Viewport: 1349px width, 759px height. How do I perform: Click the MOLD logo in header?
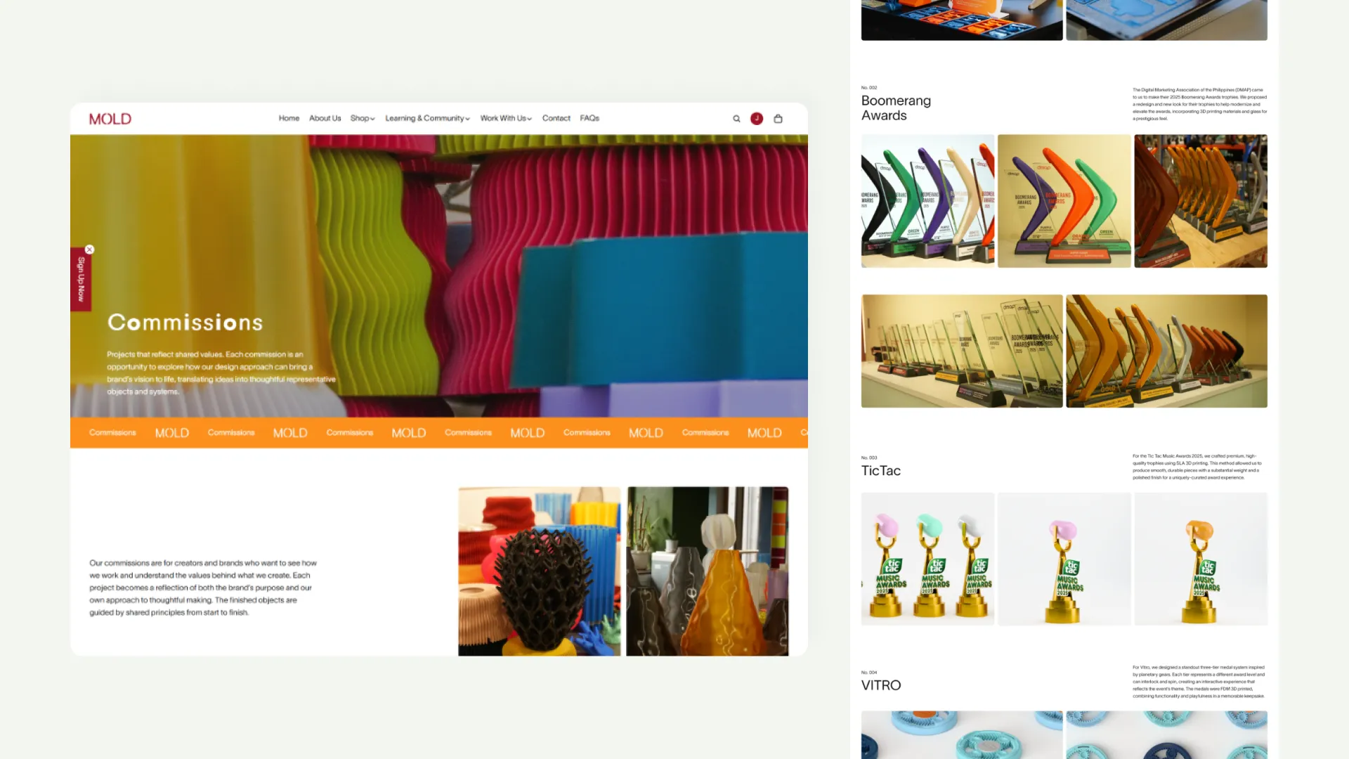[x=110, y=119]
